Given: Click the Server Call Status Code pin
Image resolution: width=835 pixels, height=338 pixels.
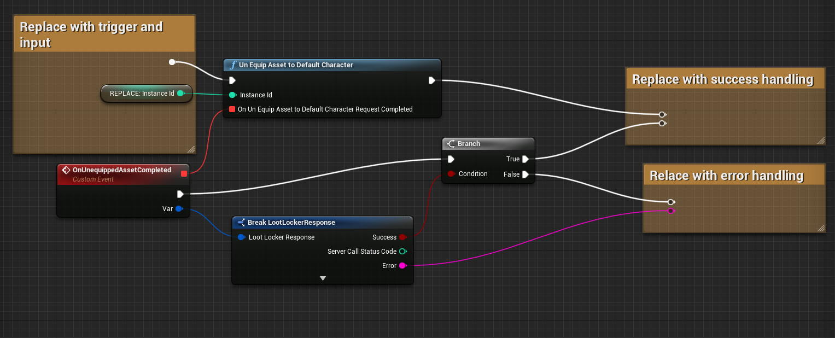Looking at the screenshot, I should click(x=402, y=252).
